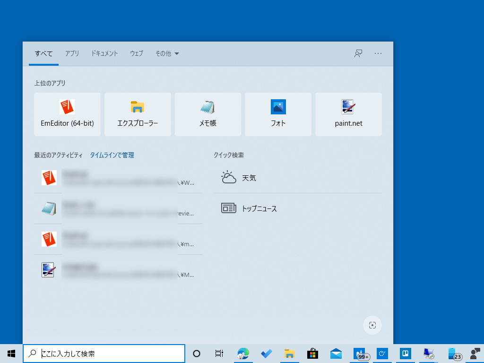Open the Microsoft Store from the taskbar

click(312, 353)
